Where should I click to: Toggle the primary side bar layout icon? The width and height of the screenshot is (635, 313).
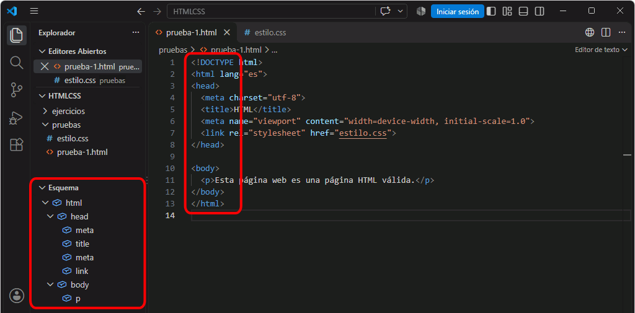[x=491, y=11]
